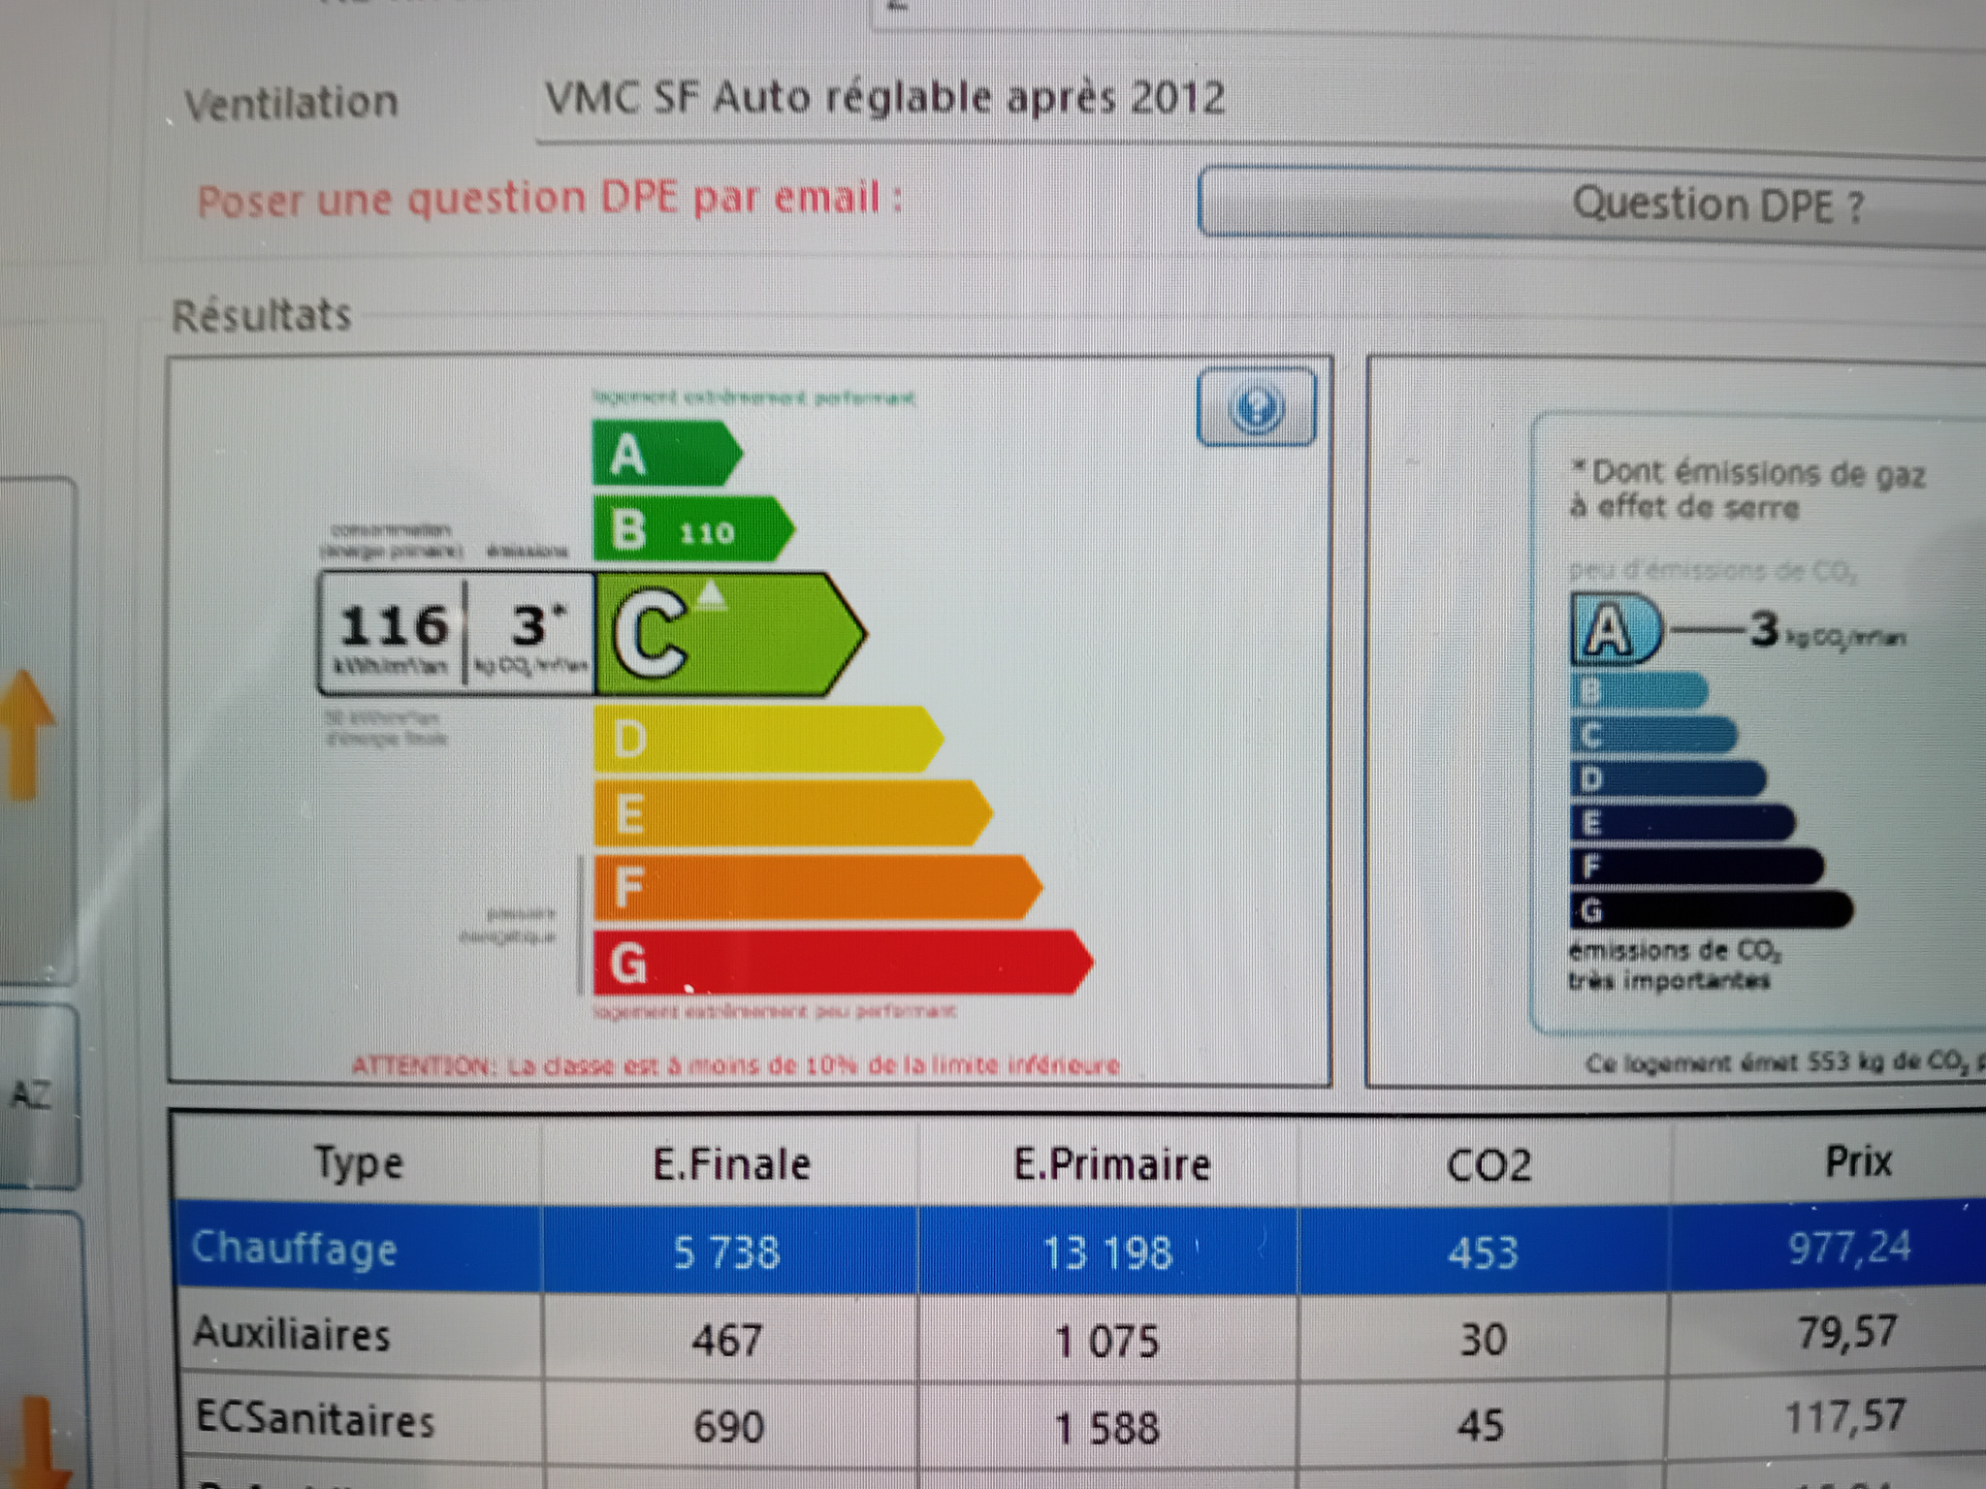Click the red G energy class bar
Image resolution: width=1986 pixels, height=1489 pixels.
pyautogui.click(x=844, y=962)
